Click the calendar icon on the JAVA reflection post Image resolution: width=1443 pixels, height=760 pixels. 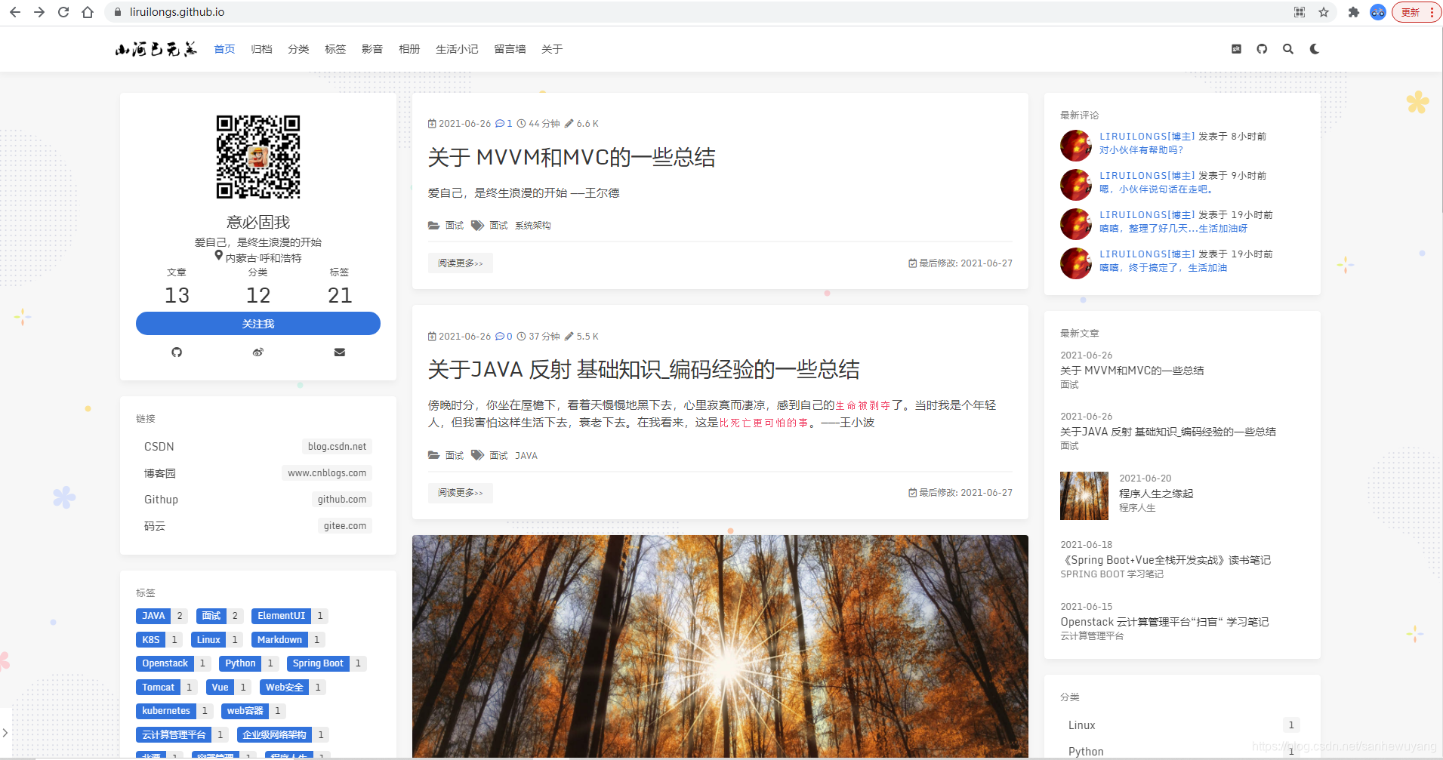coord(432,336)
